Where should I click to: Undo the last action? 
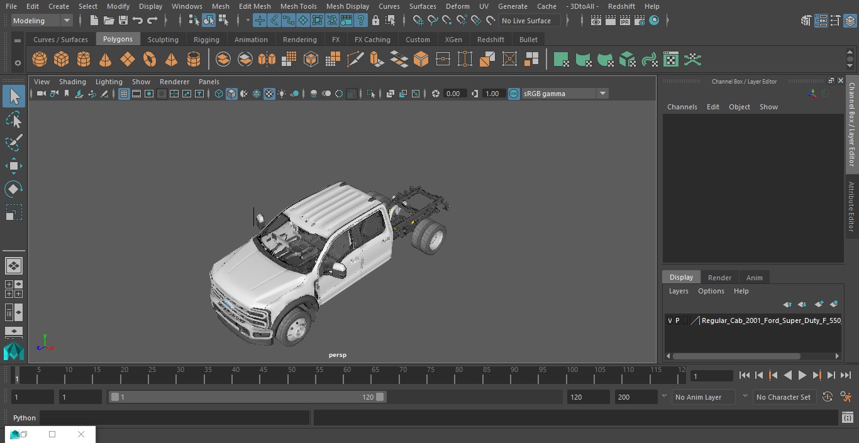(138, 21)
